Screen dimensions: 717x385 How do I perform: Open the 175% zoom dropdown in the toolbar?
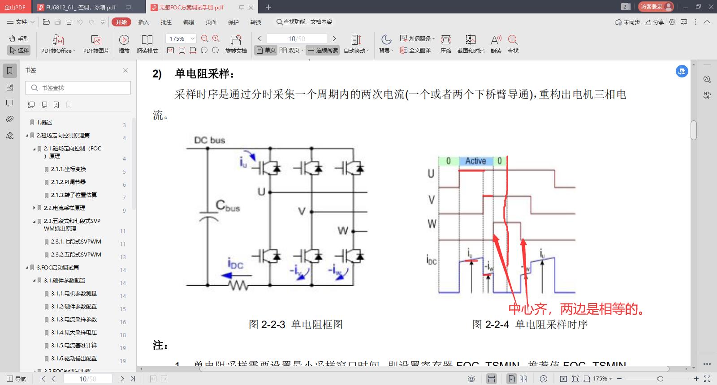click(193, 38)
